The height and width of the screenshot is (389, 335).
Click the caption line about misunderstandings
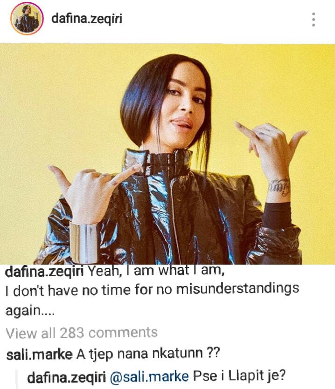click(x=152, y=290)
